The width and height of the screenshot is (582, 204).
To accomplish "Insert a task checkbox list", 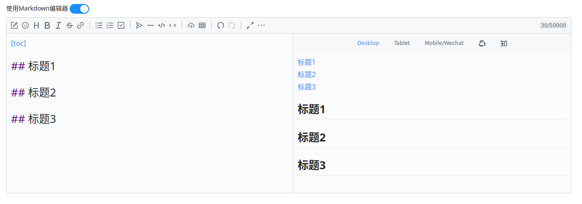I will [x=121, y=26].
